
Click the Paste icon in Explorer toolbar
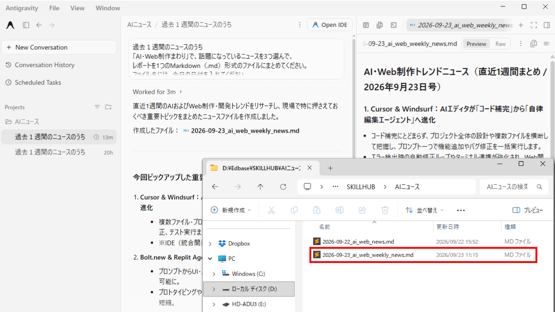[317, 210]
